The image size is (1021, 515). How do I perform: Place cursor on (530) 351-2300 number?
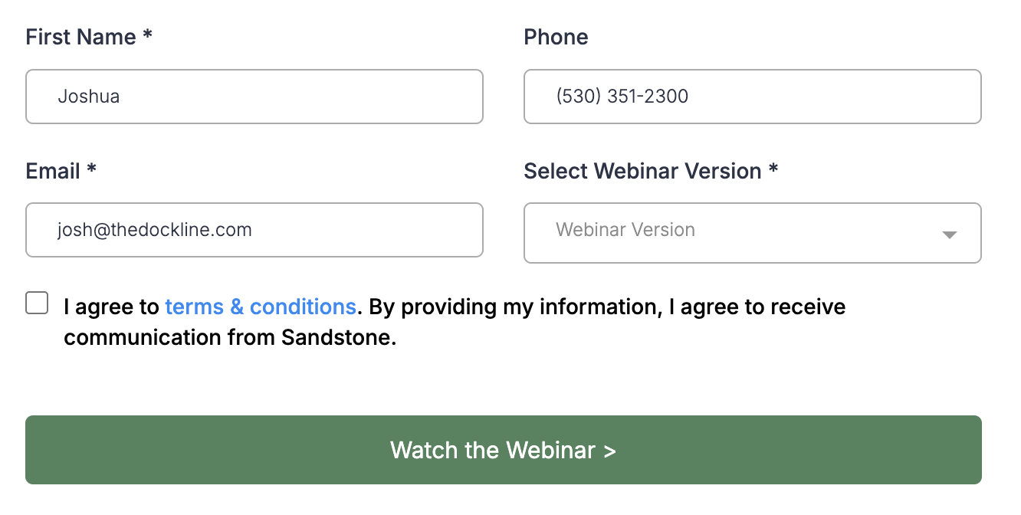tap(622, 97)
